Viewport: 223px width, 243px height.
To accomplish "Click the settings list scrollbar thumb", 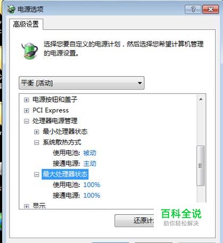I will coord(201,166).
